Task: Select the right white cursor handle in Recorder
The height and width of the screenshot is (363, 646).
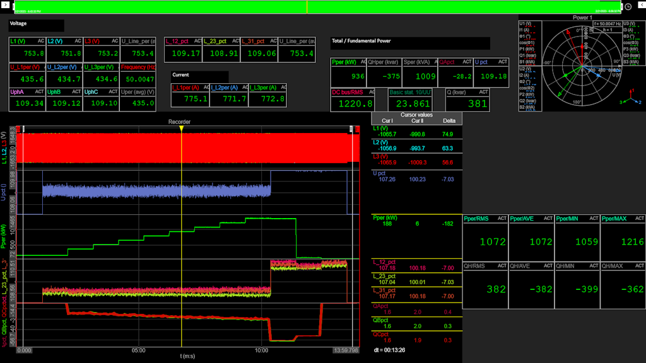Action: click(x=352, y=129)
